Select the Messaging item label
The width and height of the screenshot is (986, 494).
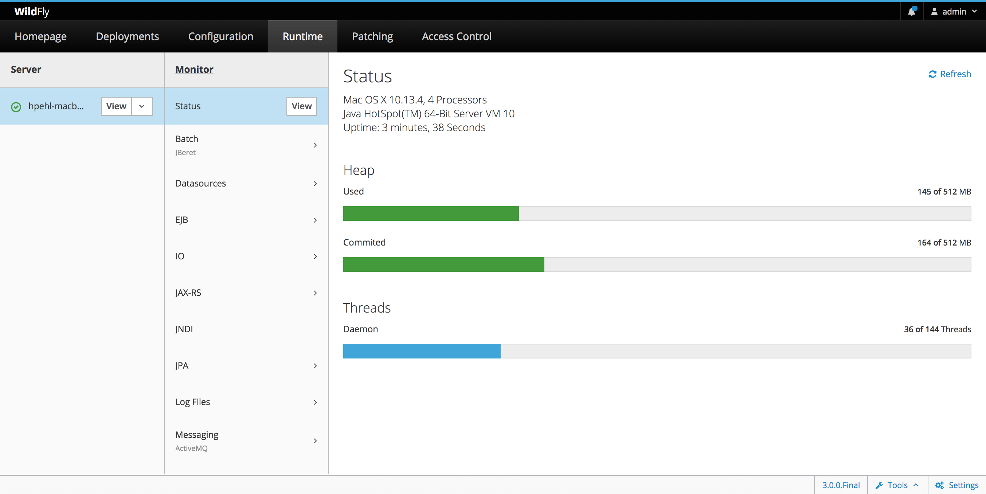(x=196, y=435)
